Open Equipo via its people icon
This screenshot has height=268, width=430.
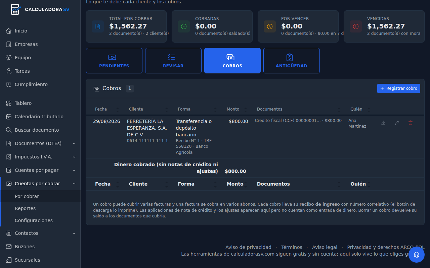9,58
